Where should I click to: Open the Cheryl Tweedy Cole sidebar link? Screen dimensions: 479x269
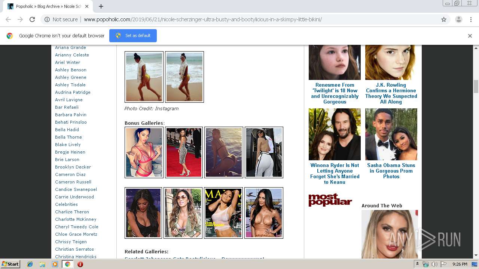point(77,227)
